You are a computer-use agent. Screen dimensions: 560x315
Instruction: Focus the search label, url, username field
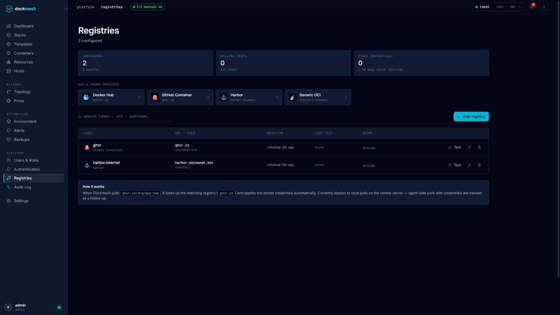click(125, 116)
